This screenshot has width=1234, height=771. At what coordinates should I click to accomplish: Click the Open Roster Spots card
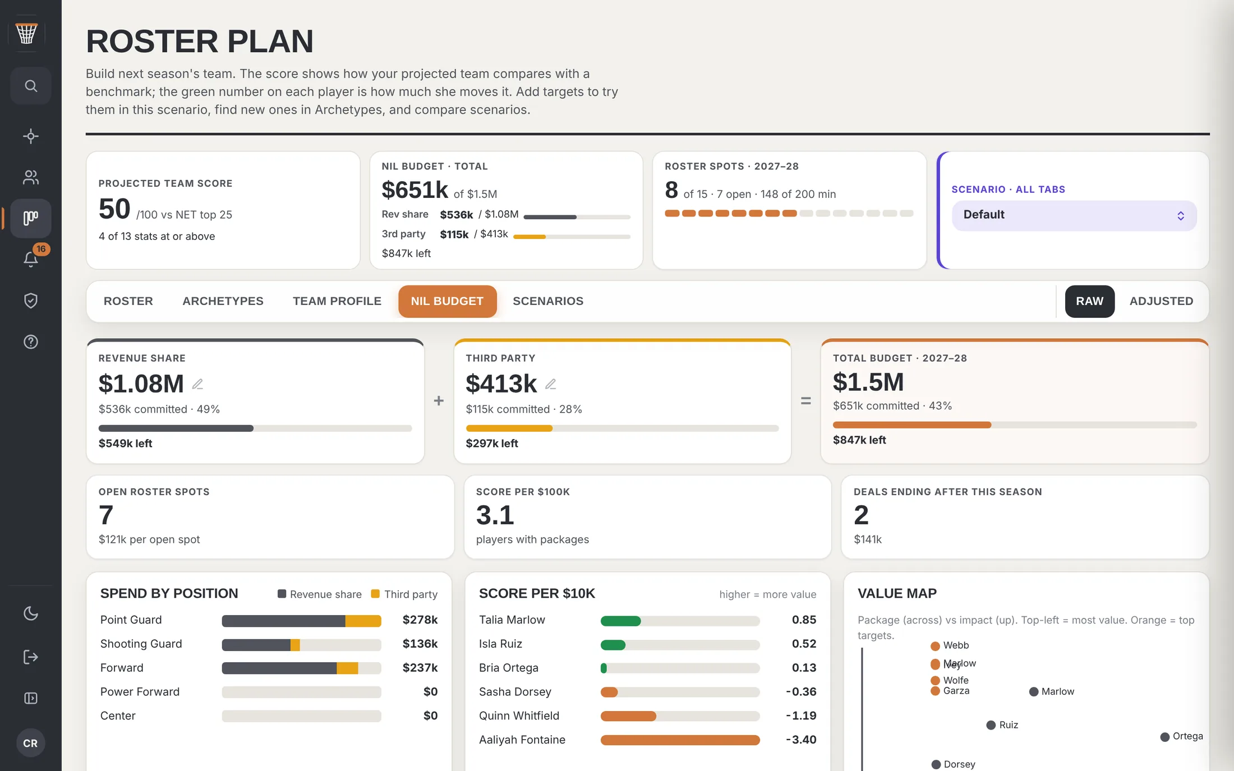point(270,516)
